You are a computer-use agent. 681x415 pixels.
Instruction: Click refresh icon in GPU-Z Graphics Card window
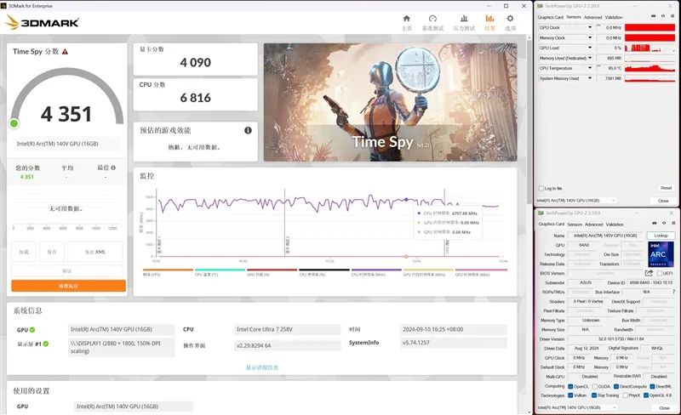(664, 223)
